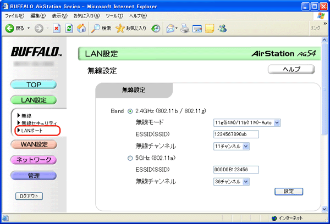Click the Refresh page icon
330x224 pixels.
[69, 28]
